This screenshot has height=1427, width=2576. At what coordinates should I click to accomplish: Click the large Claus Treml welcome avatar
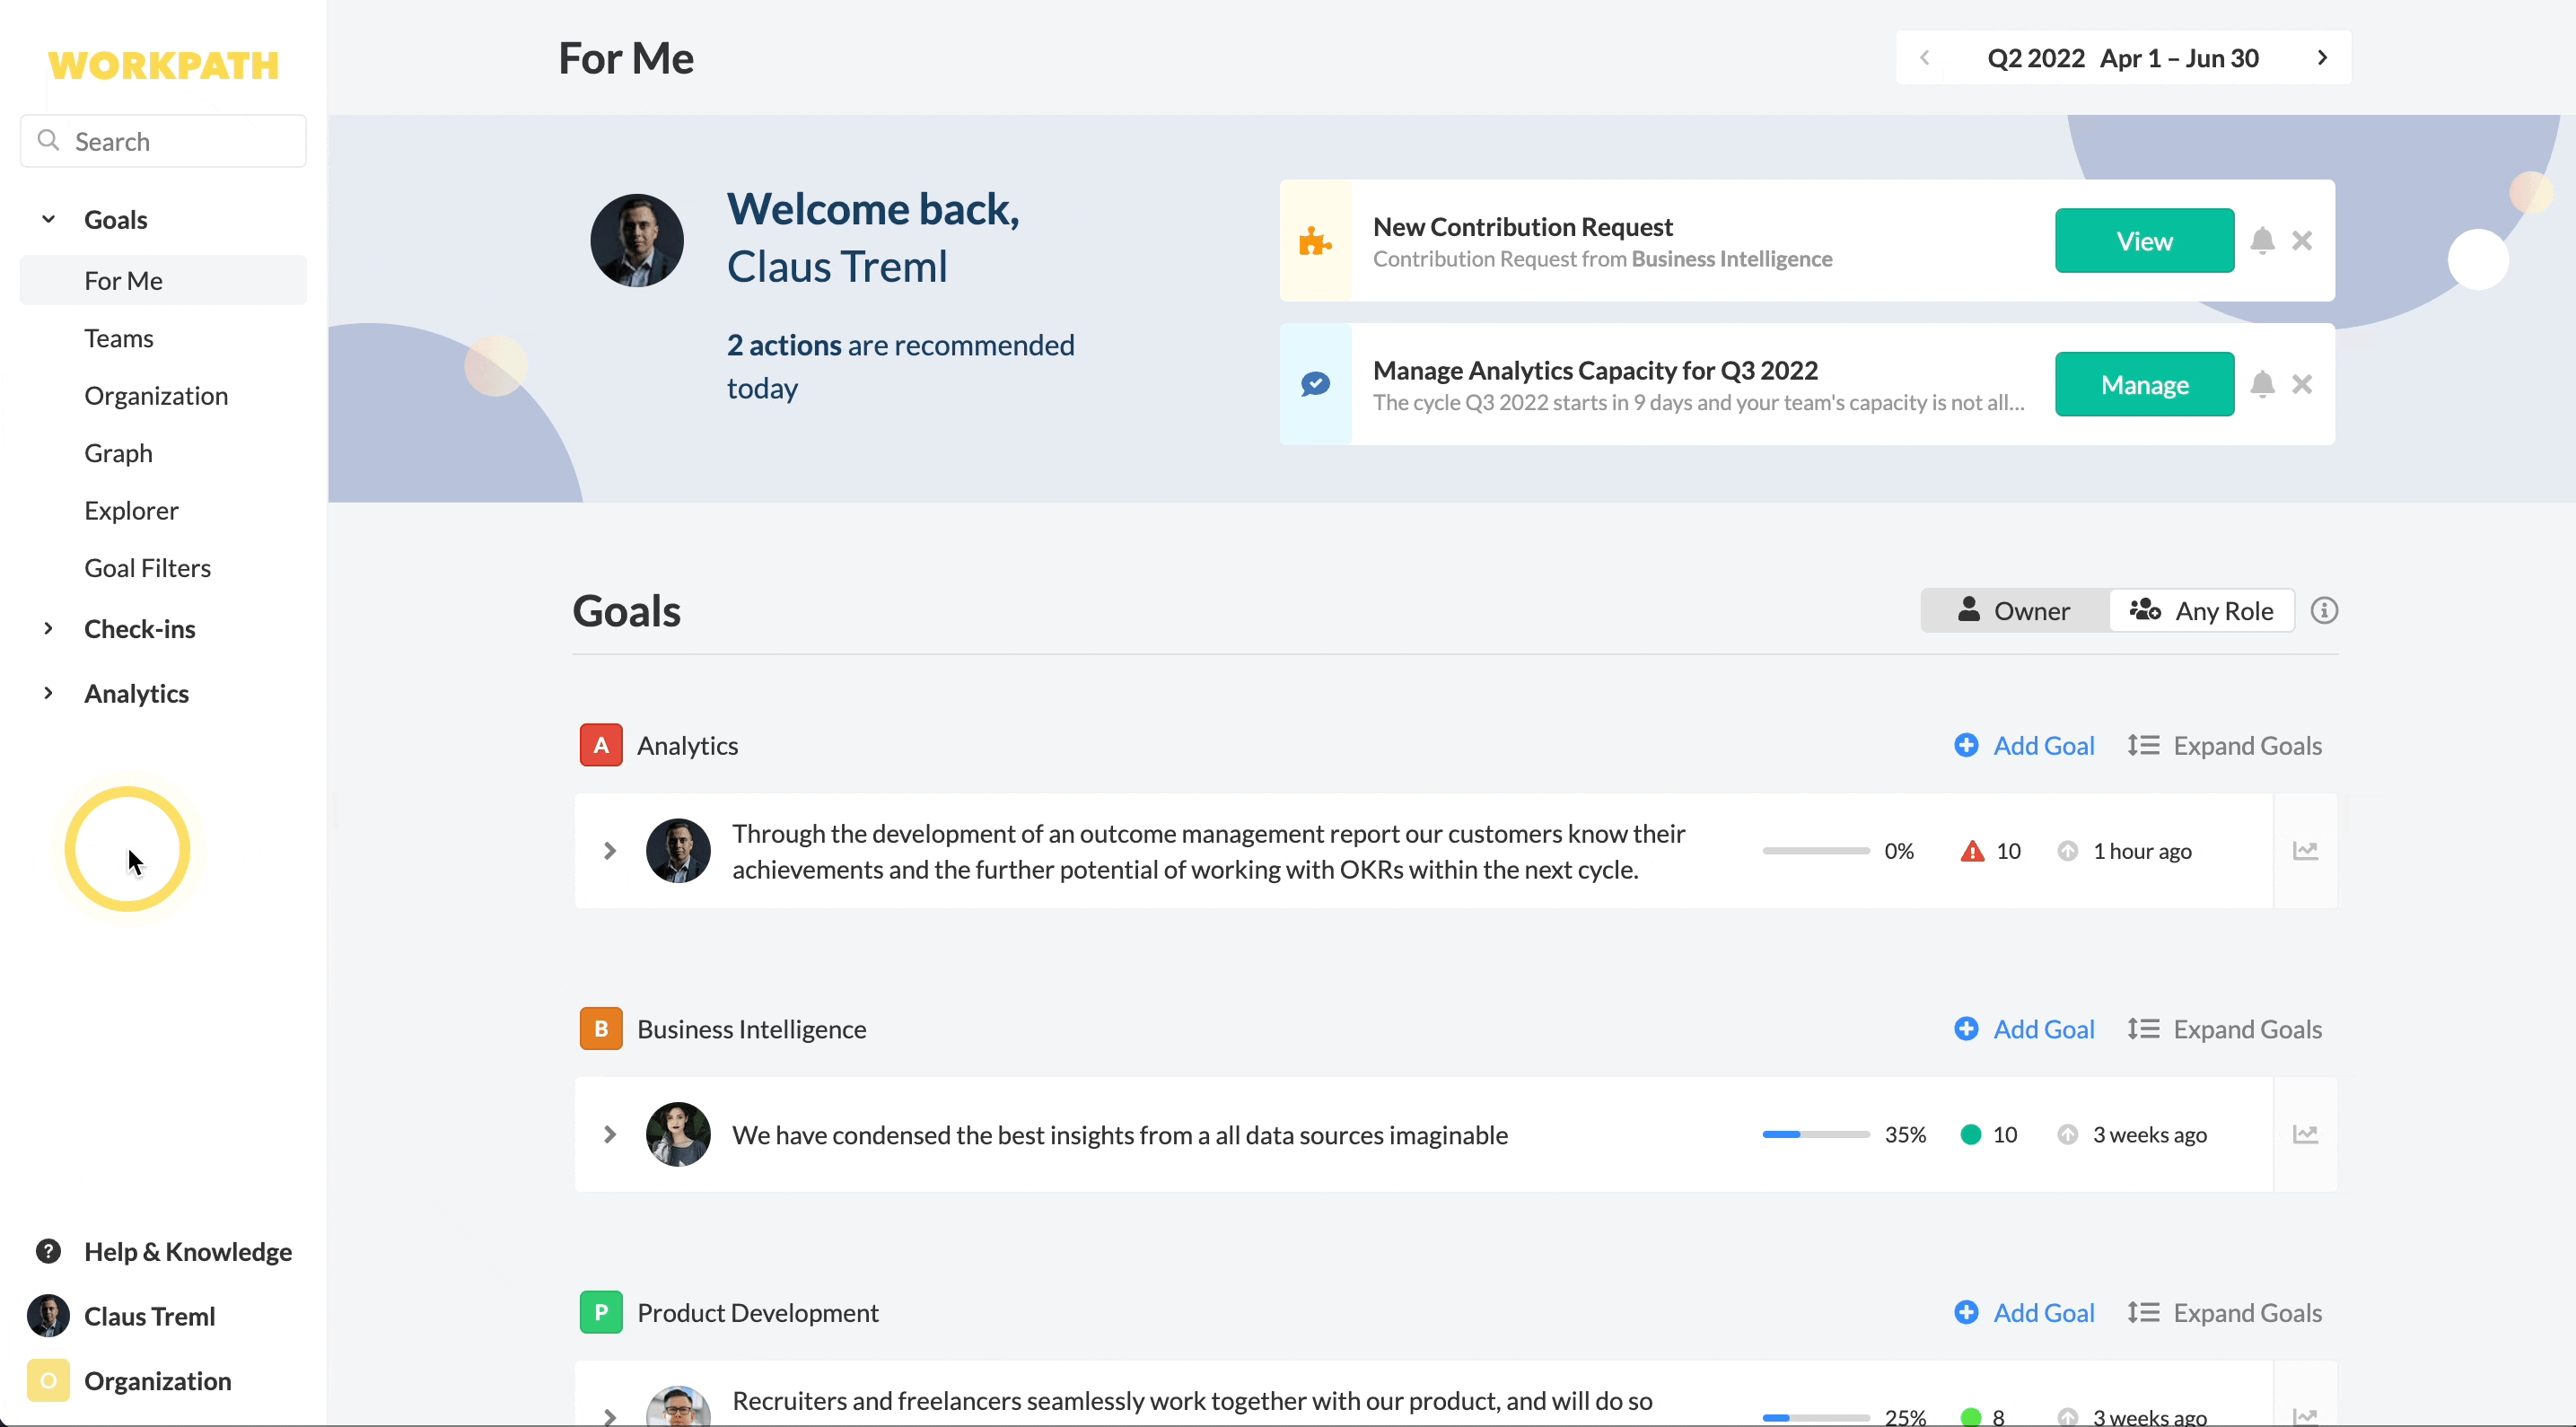point(636,240)
